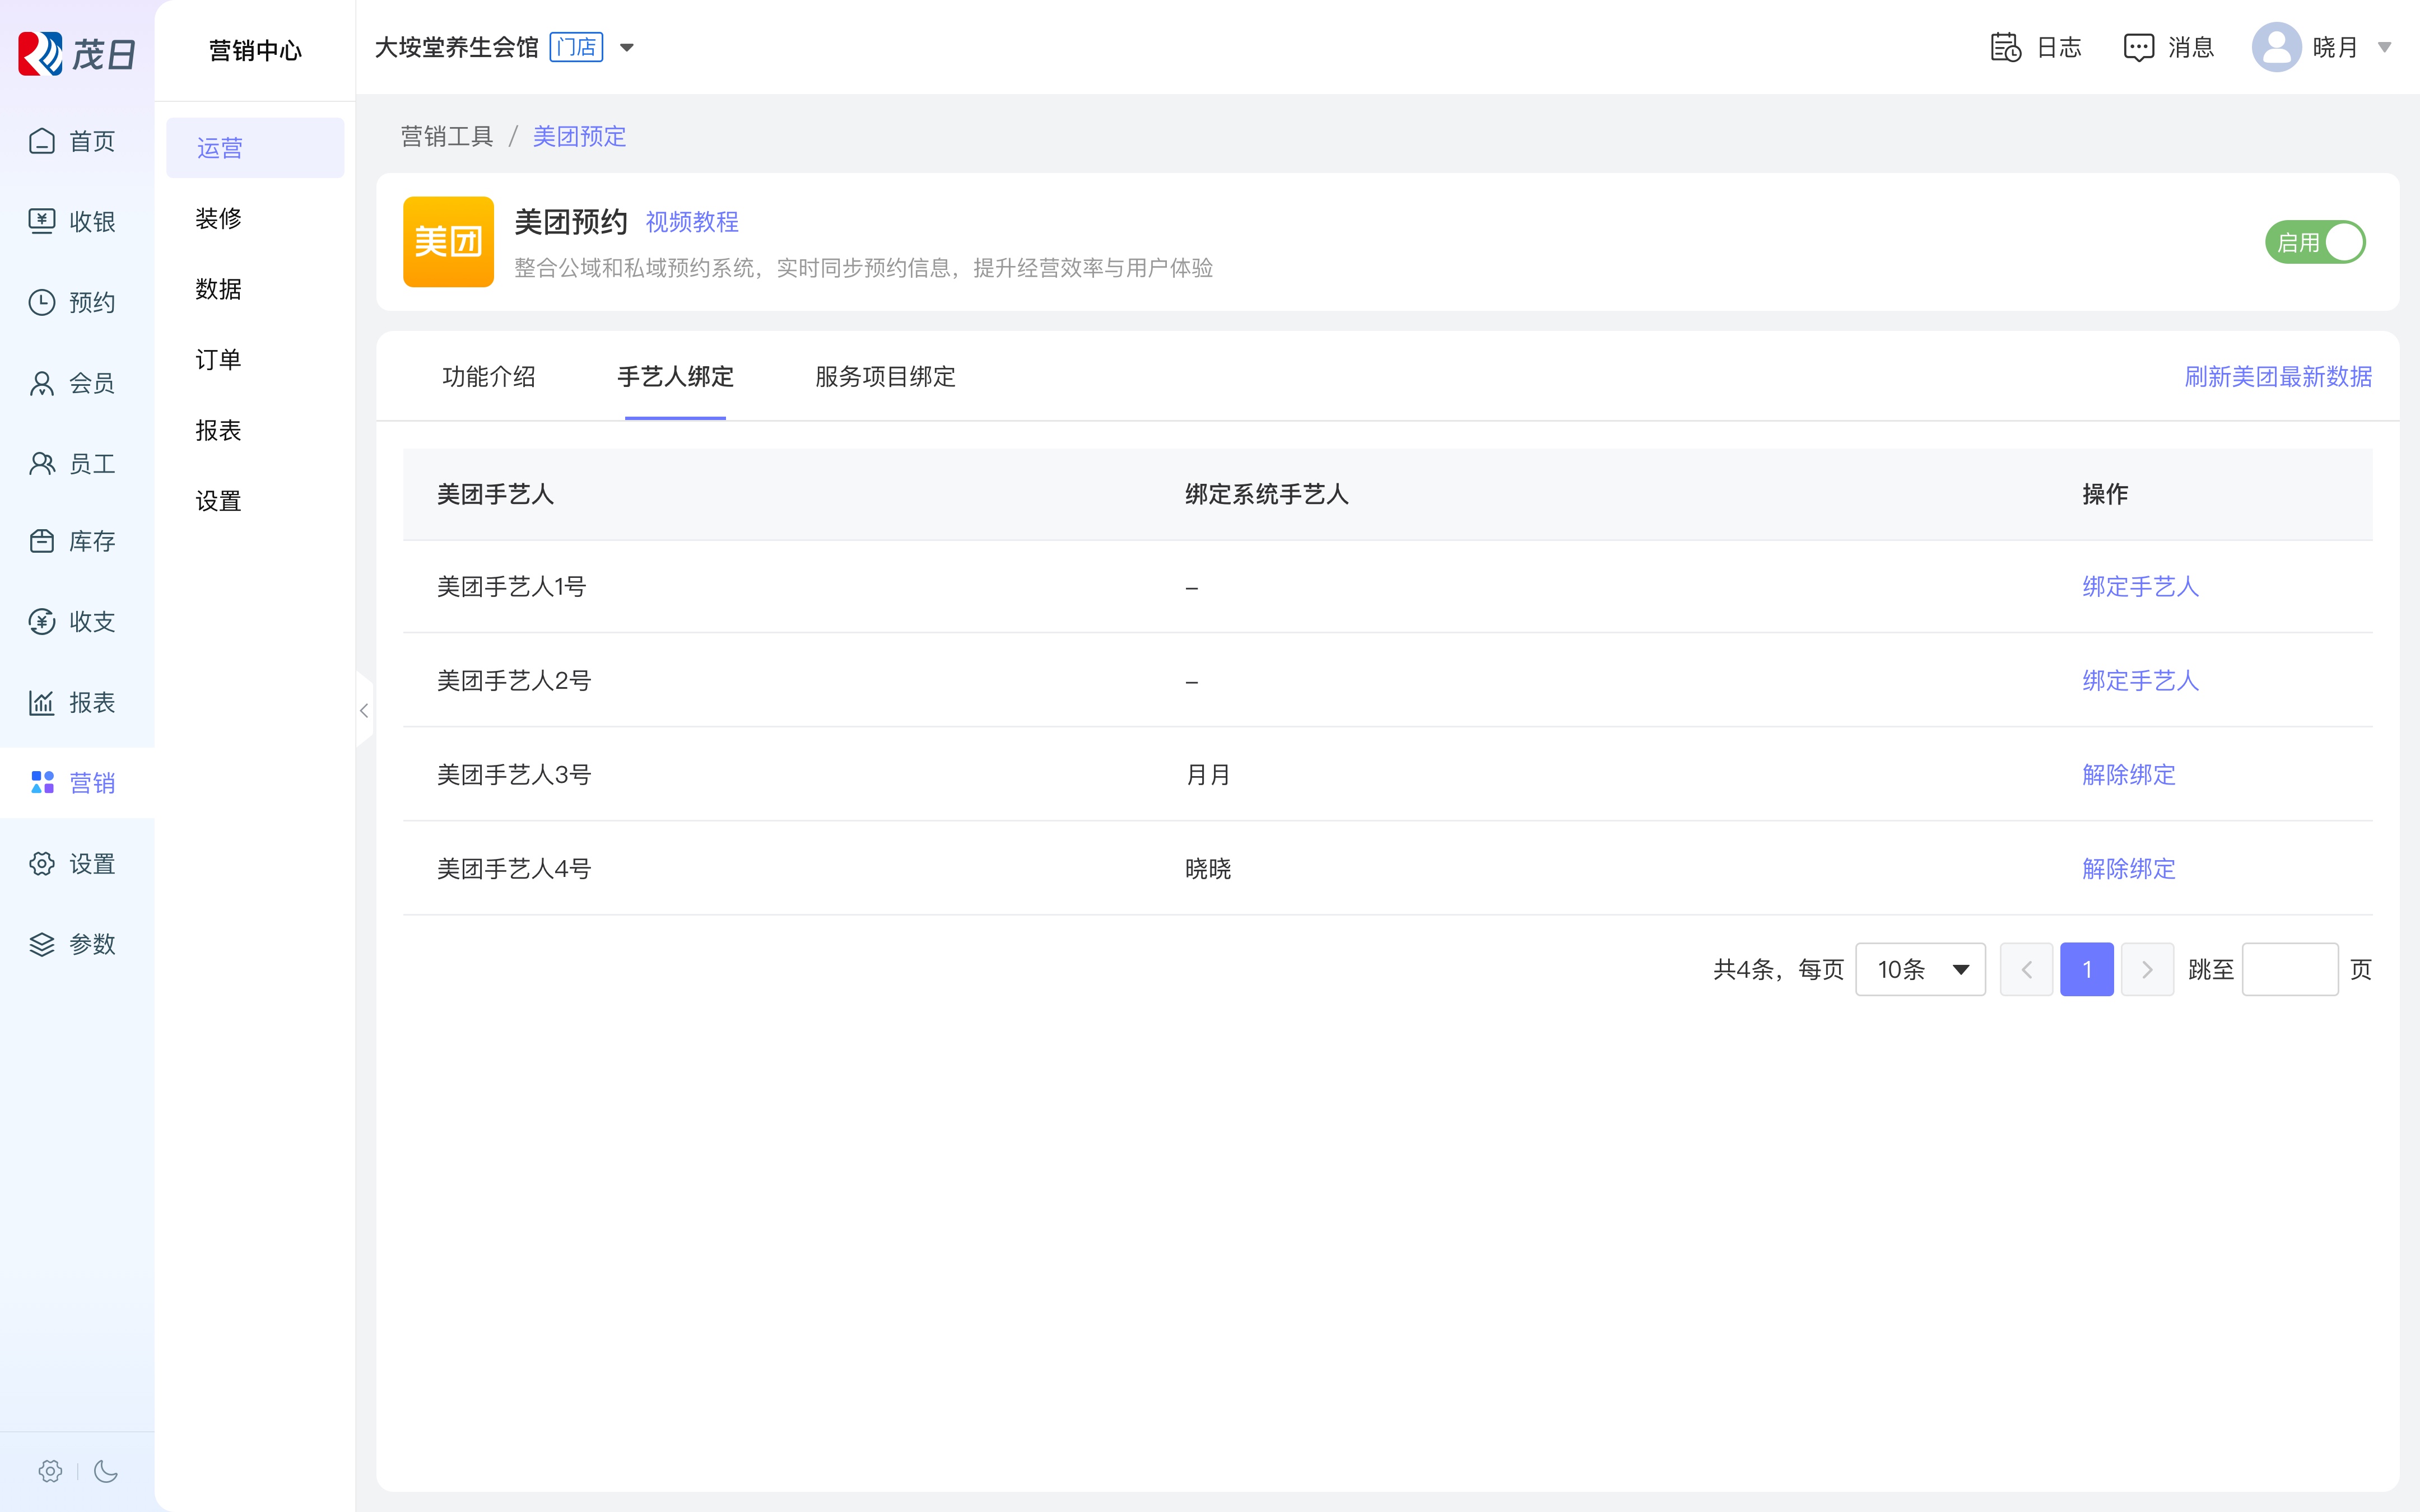Click the 日志 log calendar icon
Screen dimensions: 2420x1512
[2005, 47]
